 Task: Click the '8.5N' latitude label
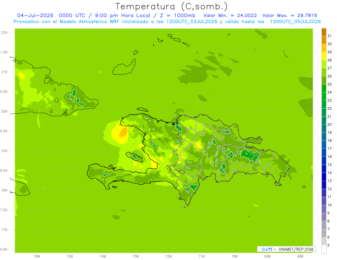(x=4, y=171)
